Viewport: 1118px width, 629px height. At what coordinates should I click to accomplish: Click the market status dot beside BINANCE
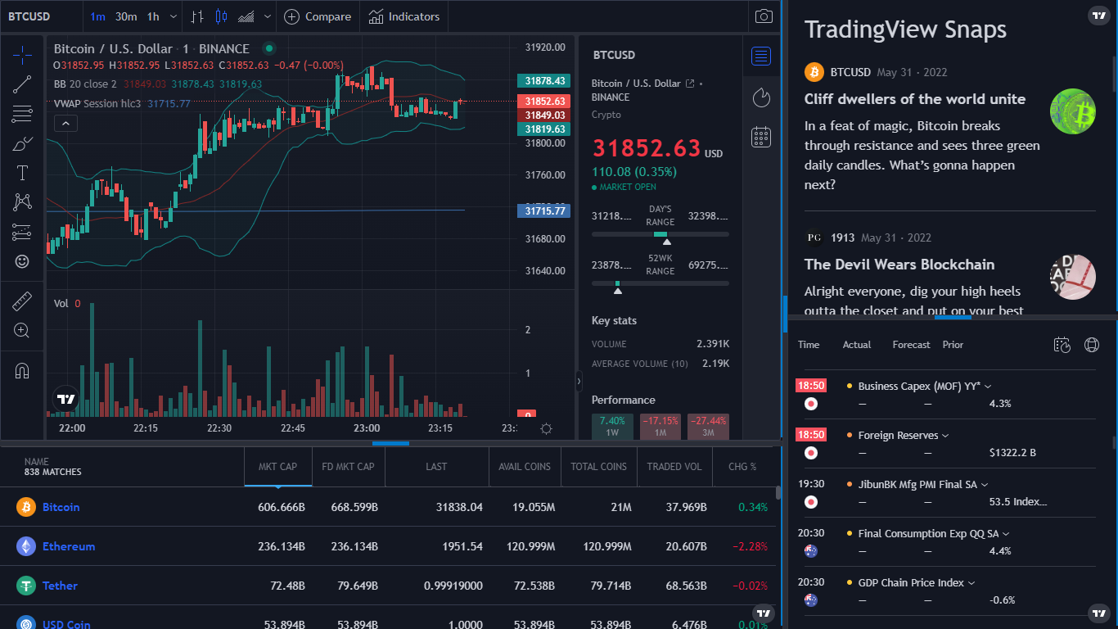click(x=269, y=49)
